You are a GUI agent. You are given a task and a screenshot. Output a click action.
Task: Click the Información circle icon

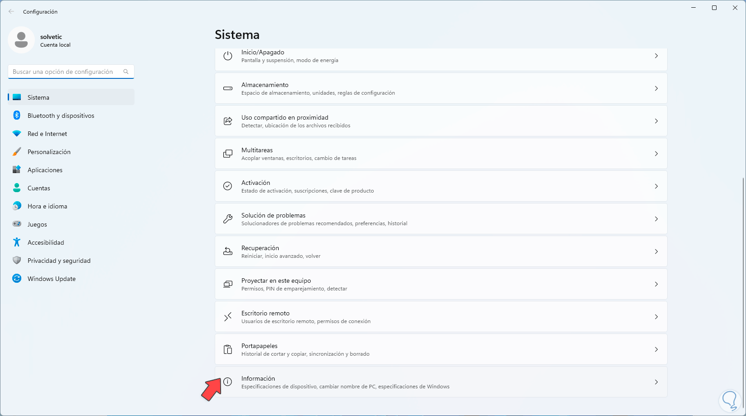tap(228, 382)
